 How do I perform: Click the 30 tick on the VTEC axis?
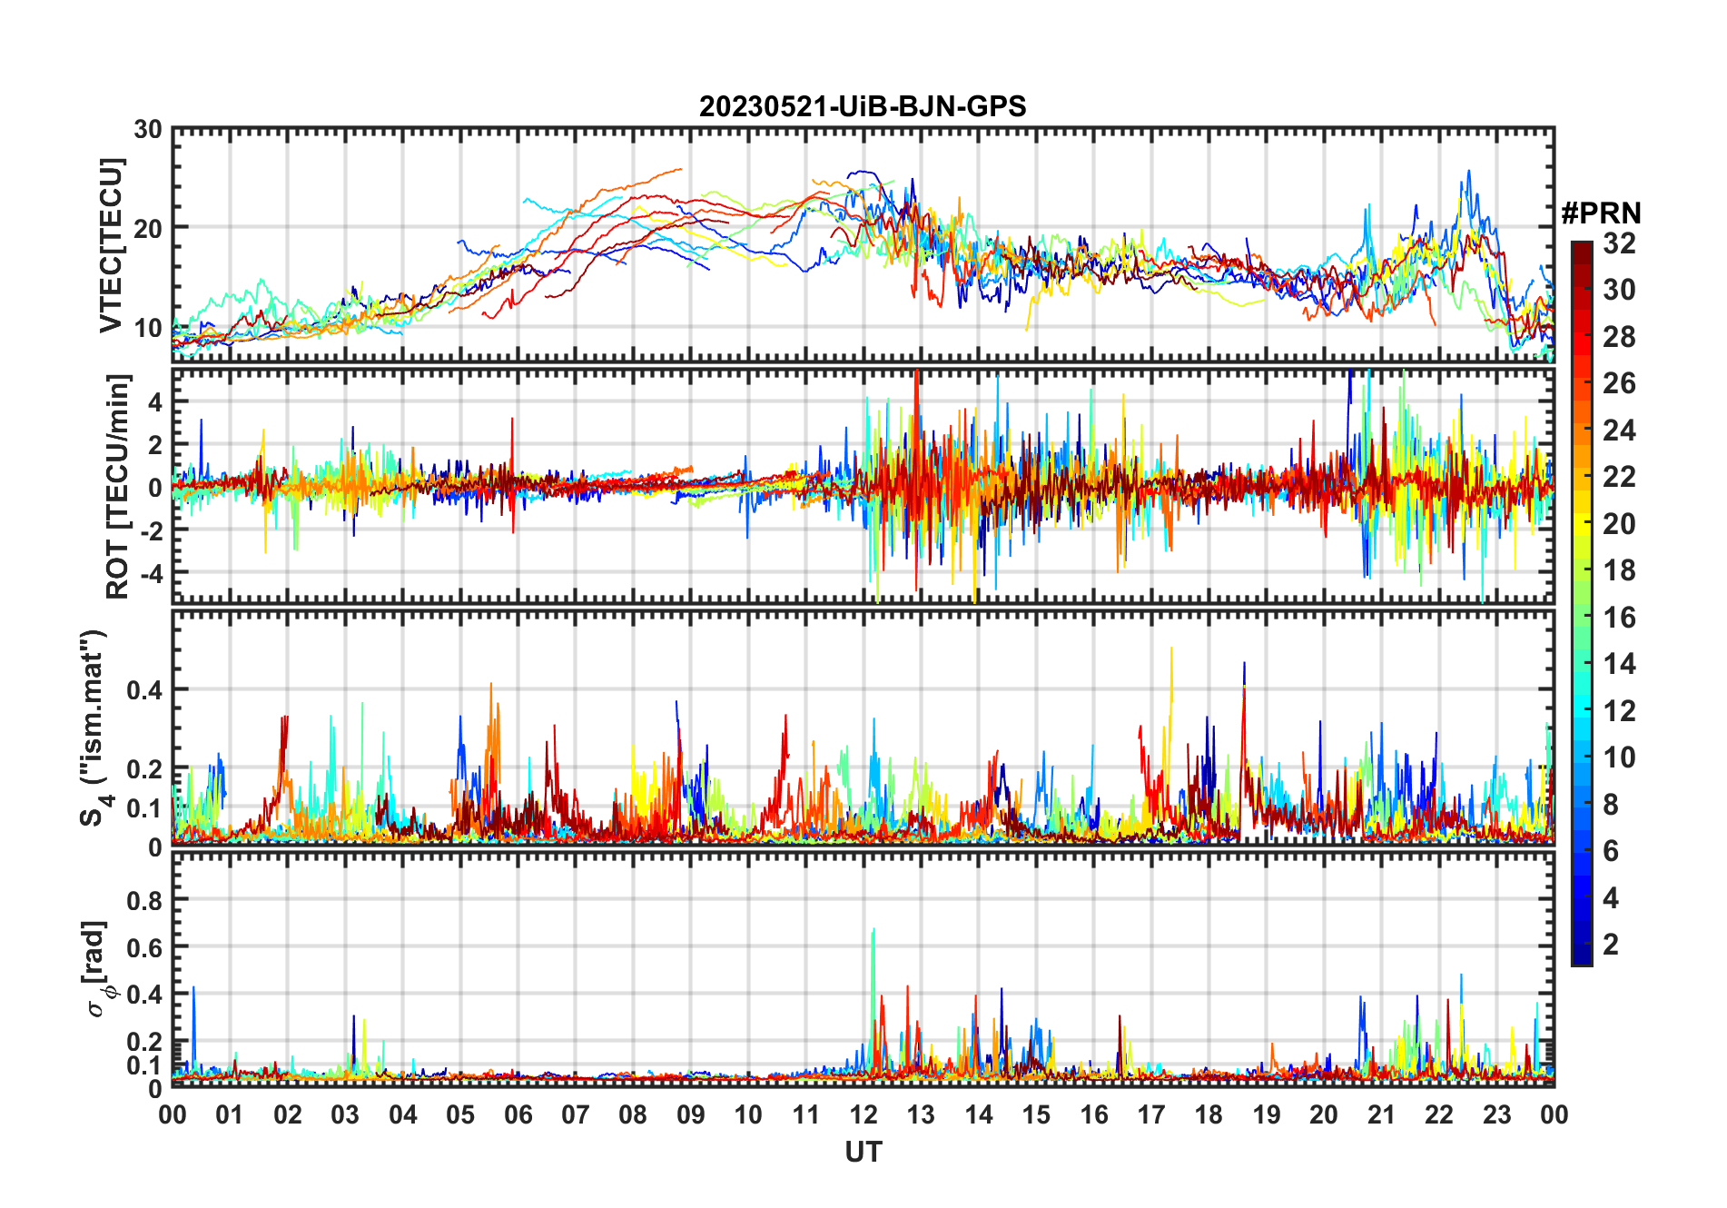[148, 129]
